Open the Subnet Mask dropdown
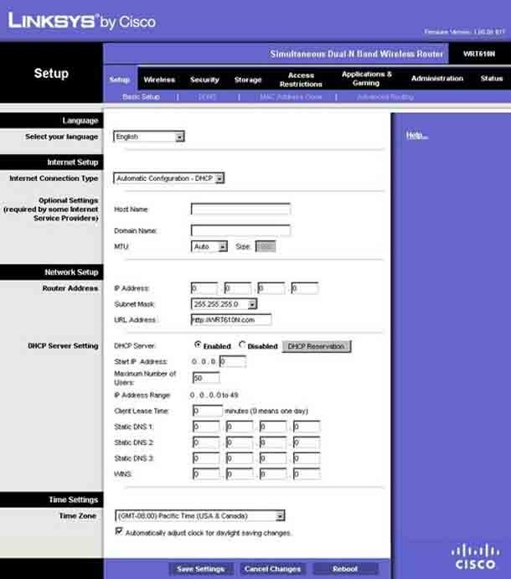 coord(224,304)
